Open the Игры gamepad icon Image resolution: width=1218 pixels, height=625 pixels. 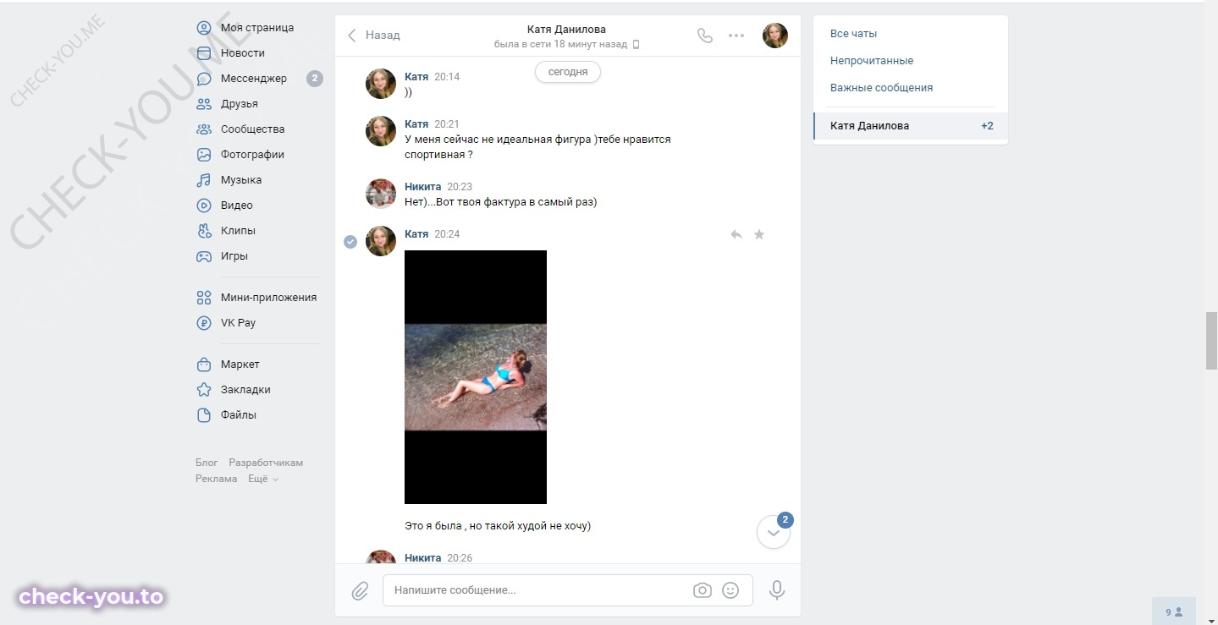[204, 256]
